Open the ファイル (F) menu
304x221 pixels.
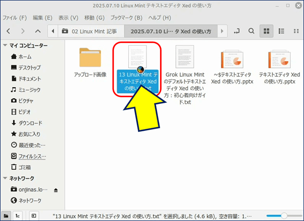tap(15, 18)
